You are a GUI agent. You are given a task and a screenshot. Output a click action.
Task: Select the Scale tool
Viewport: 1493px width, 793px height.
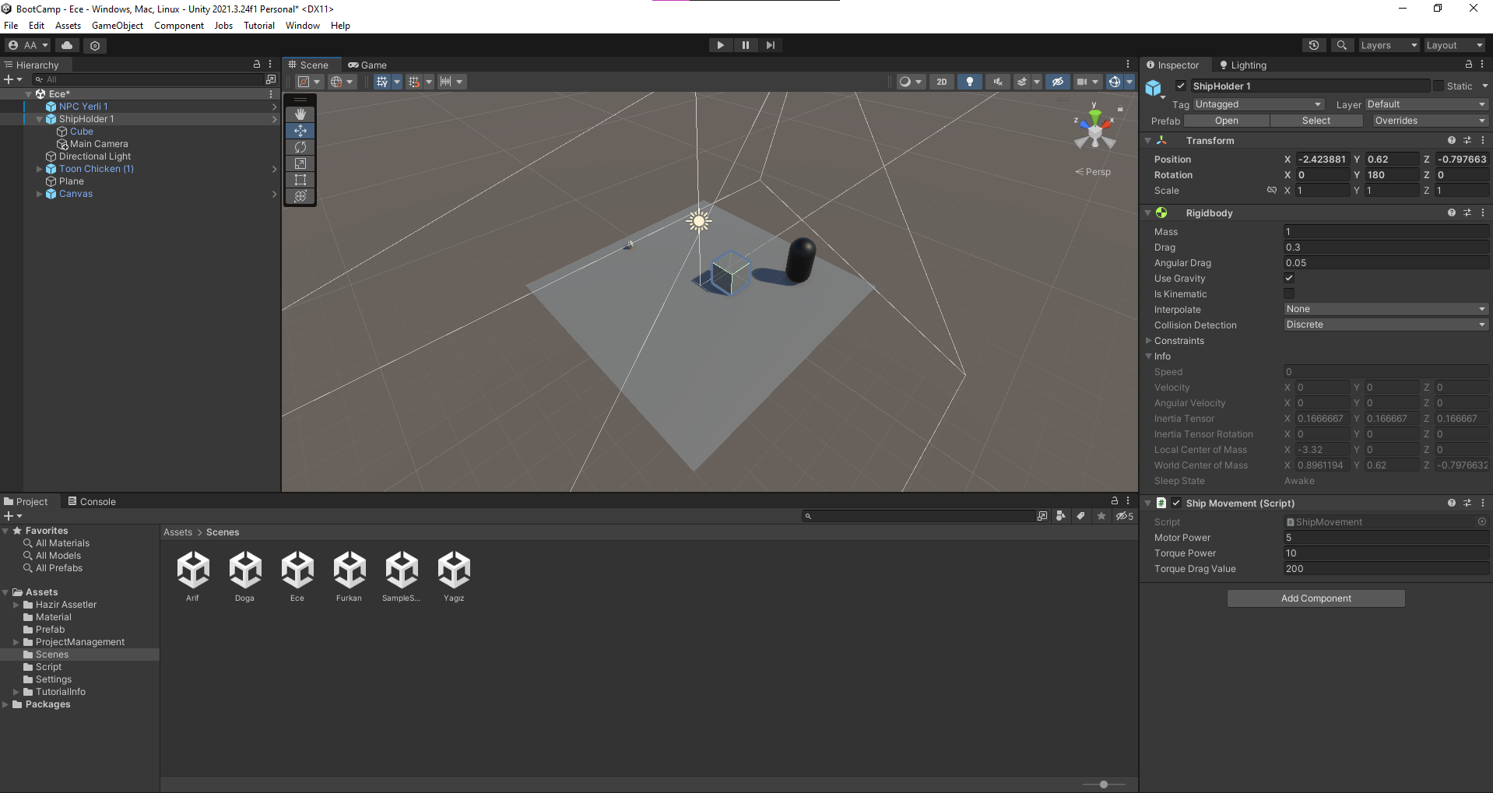coord(300,163)
